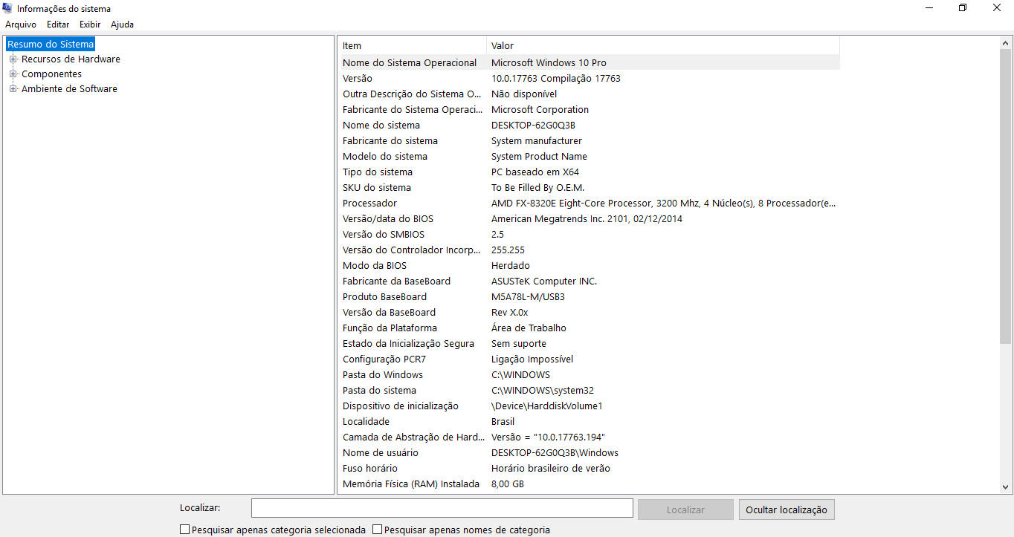The image size is (1014, 537).
Task: Select the Configuração PCR7 row
Action: (x=590, y=359)
